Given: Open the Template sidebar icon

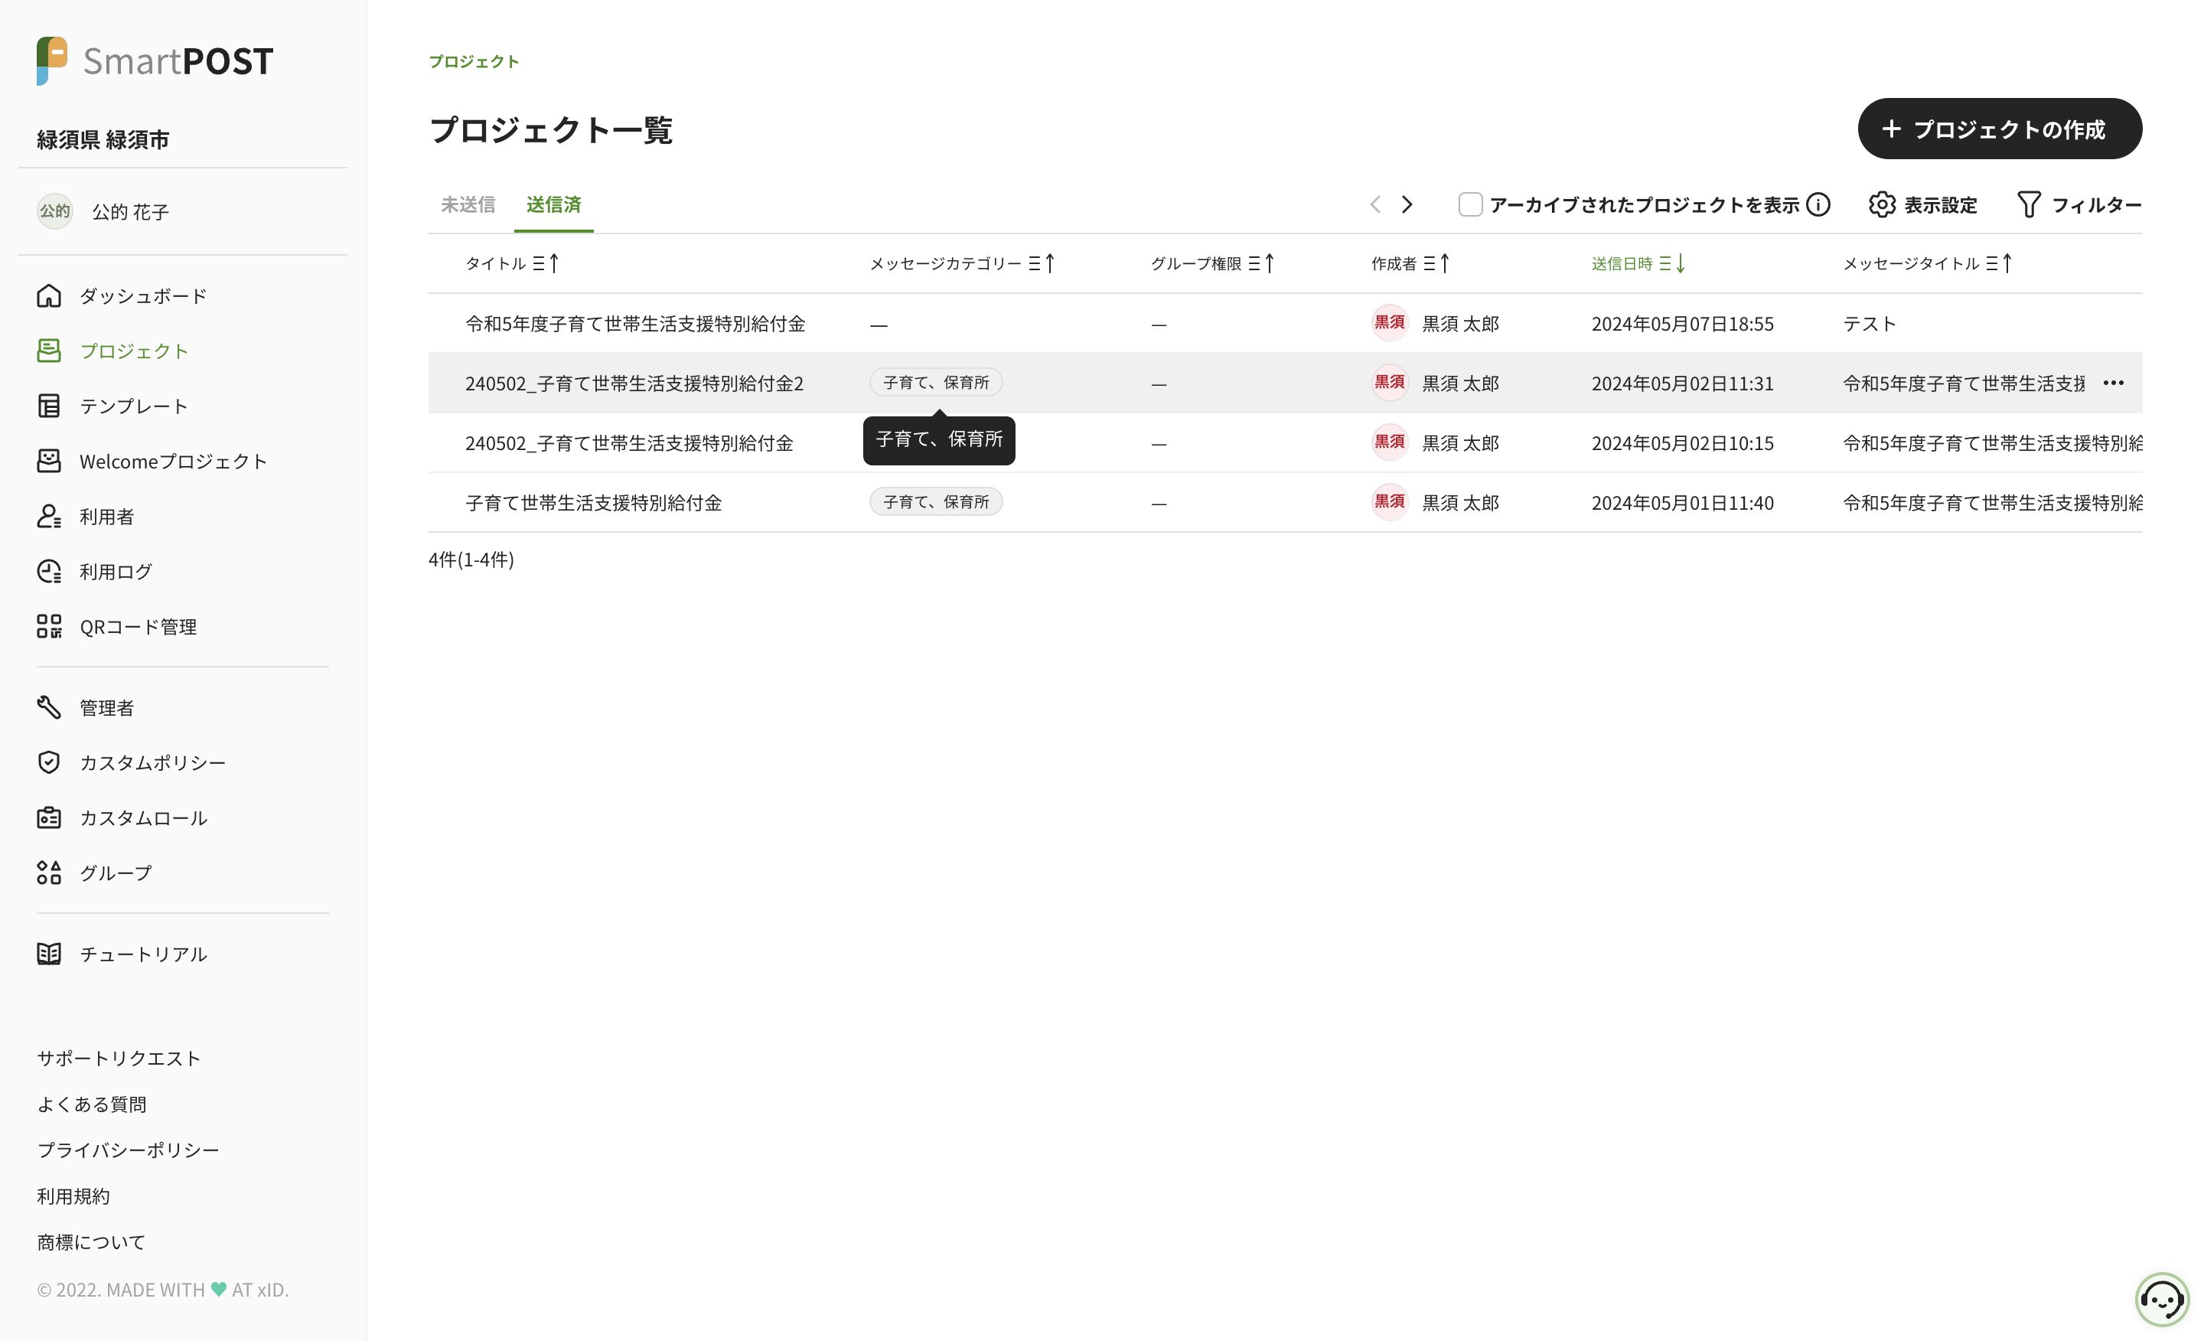Looking at the screenshot, I should coord(49,406).
